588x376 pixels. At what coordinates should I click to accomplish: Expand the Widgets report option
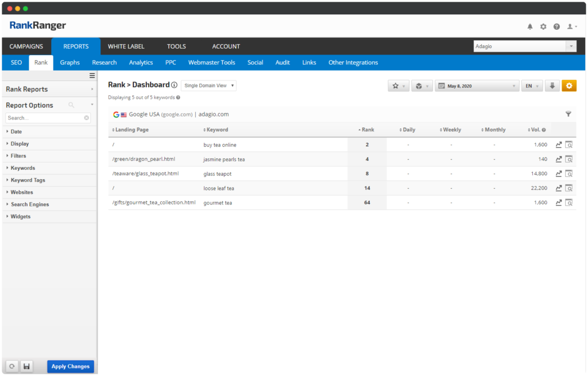(x=49, y=216)
